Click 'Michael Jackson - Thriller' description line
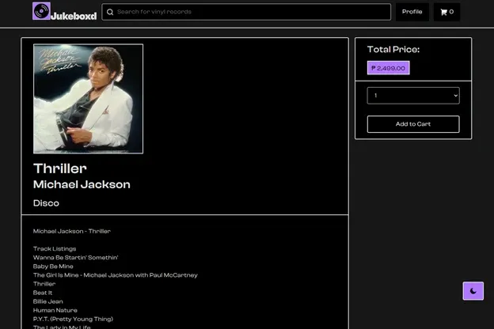Image resolution: width=494 pixels, height=329 pixels. (x=72, y=231)
